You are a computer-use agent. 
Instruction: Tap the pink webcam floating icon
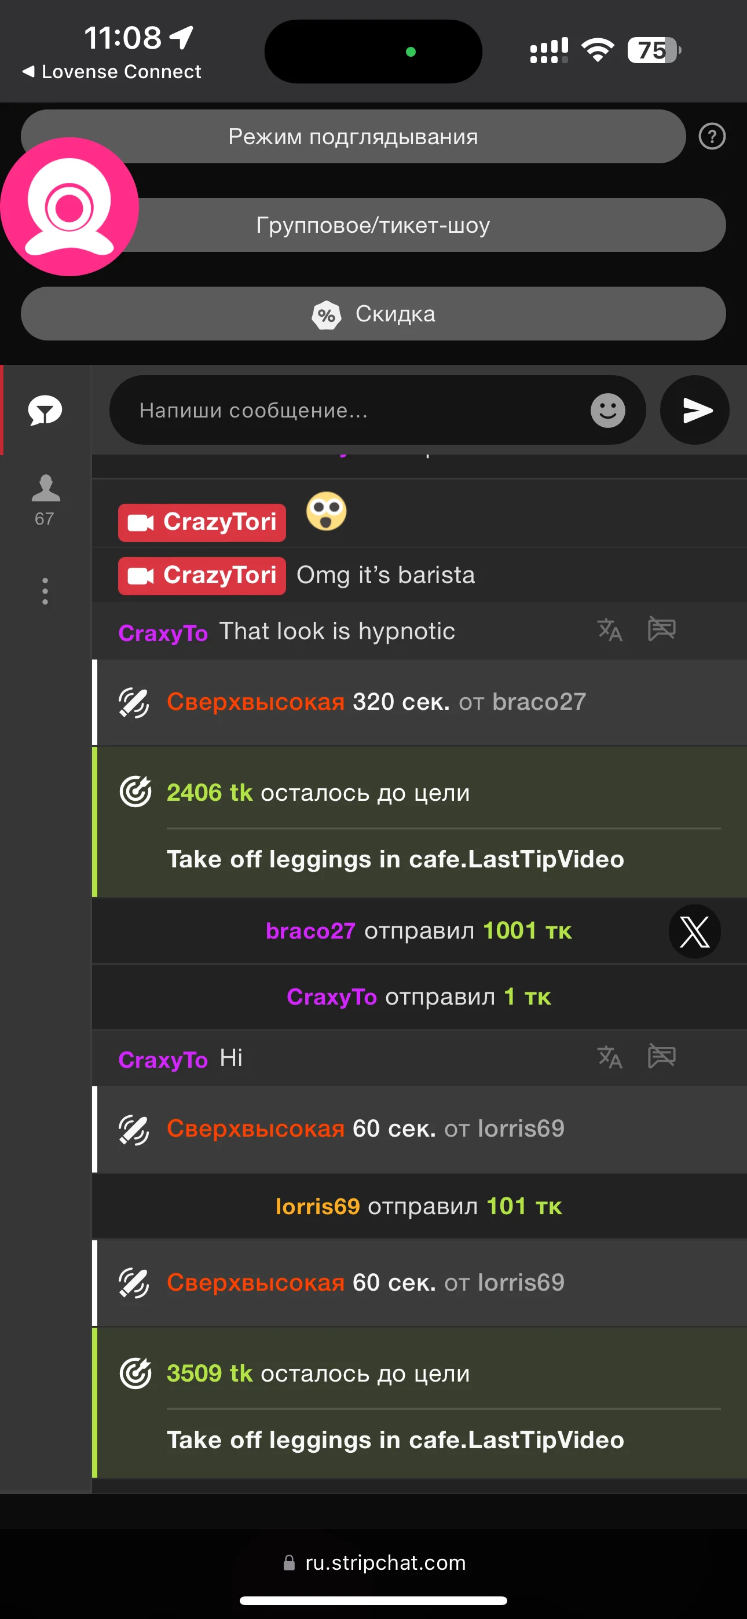69,207
